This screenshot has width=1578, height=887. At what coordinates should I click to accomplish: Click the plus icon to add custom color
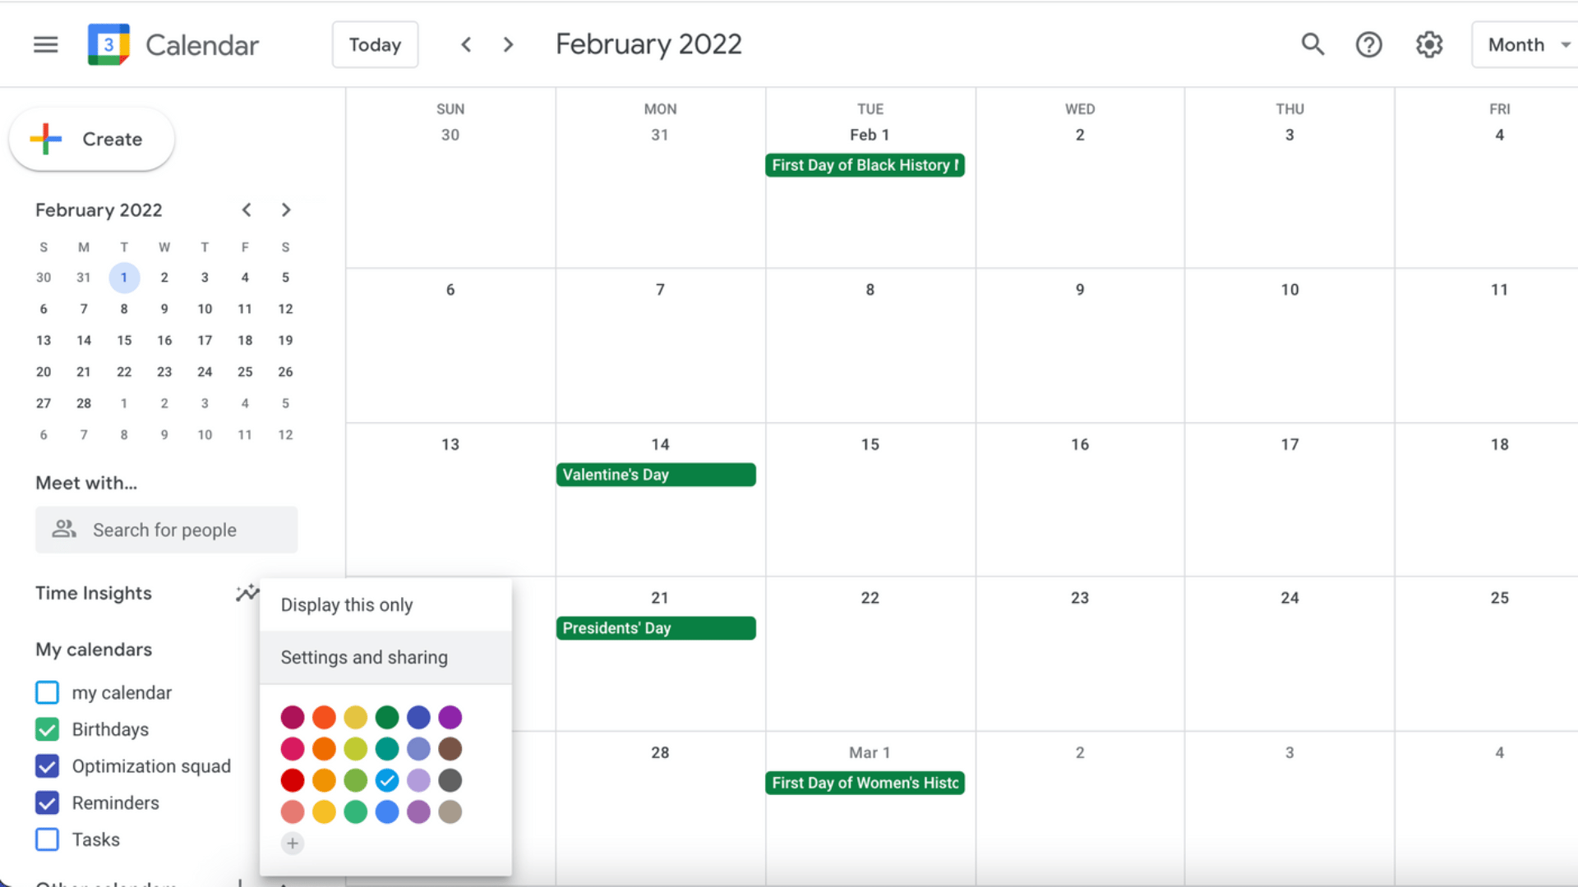pos(292,843)
